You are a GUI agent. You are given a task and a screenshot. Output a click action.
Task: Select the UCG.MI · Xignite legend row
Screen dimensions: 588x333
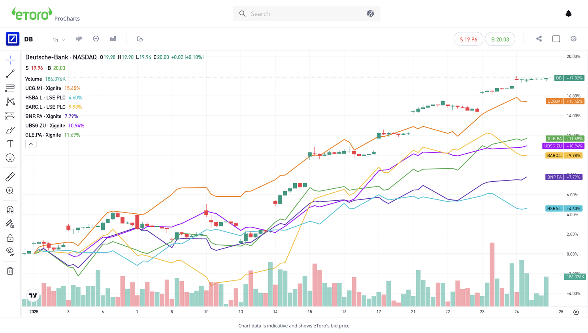click(x=53, y=88)
